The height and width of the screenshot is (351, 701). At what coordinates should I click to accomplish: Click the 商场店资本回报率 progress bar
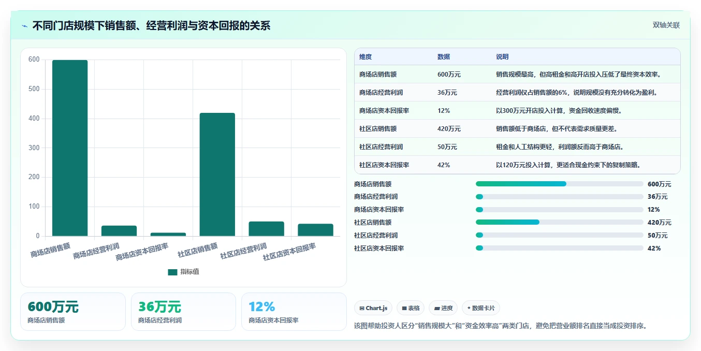[x=559, y=210]
